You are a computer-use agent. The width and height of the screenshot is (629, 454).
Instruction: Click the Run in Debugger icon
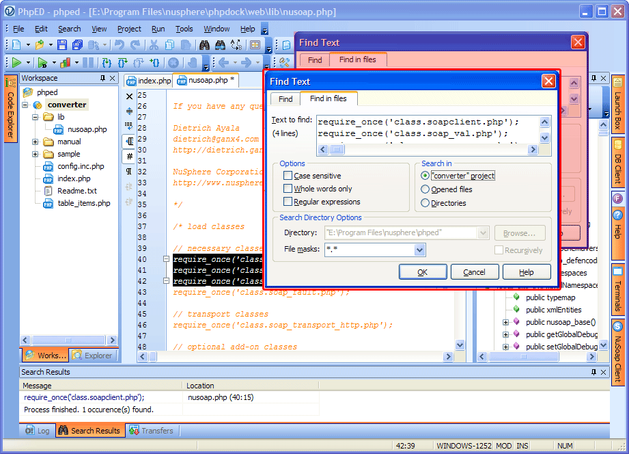pyautogui.click(x=42, y=62)
